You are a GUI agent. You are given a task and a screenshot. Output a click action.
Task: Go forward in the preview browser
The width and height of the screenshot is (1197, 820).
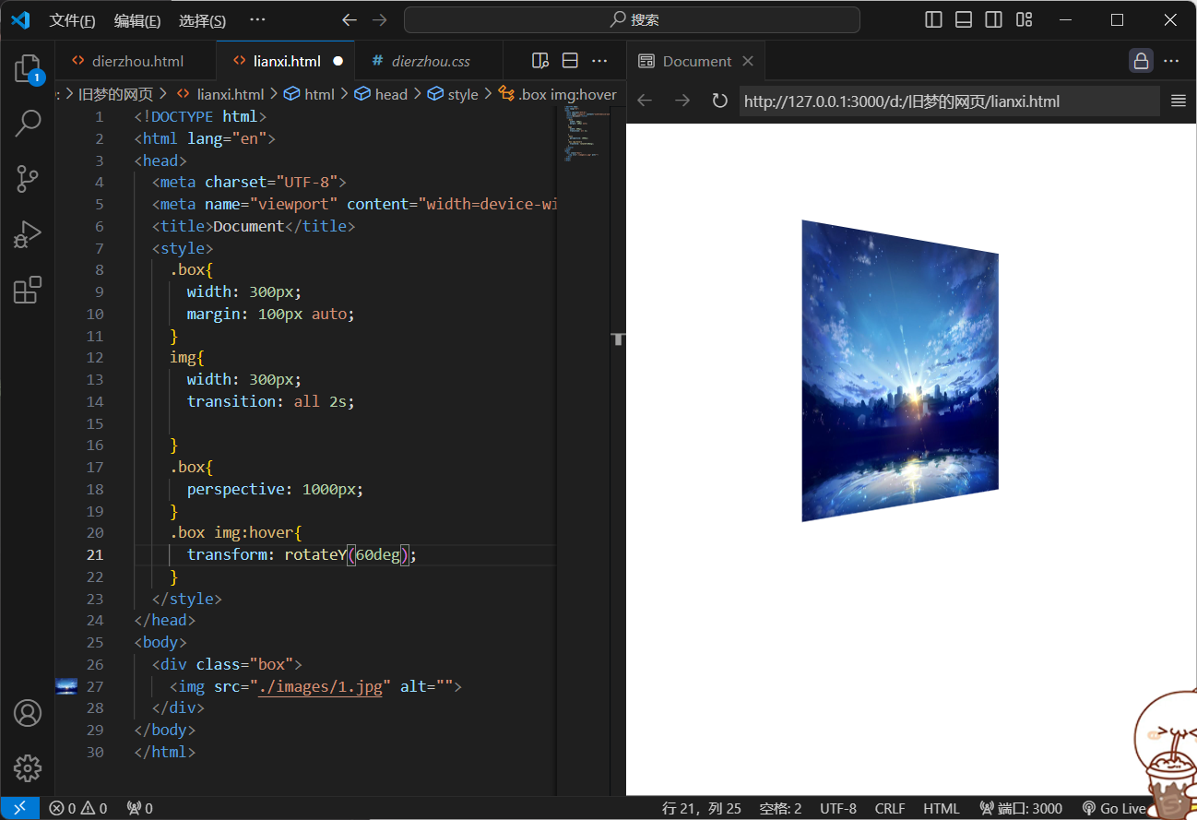pyautogui.click(x=682, y=101)
